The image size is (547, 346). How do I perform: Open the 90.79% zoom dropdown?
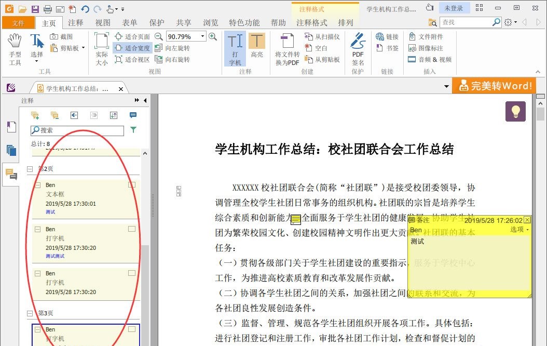tap(202, 36)
